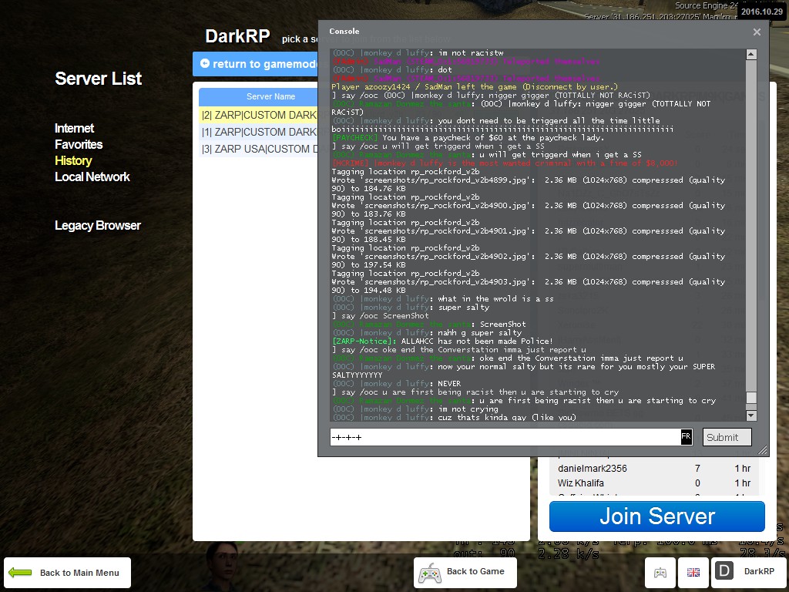Select the Favorites server category
The image size is (789, 592).
click(x=79, y=144)
